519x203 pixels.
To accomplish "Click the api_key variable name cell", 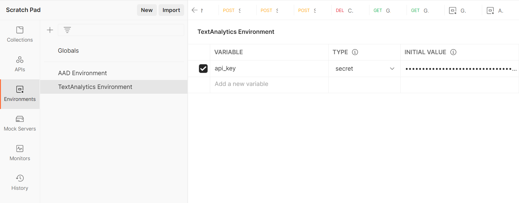I will 269,69.
